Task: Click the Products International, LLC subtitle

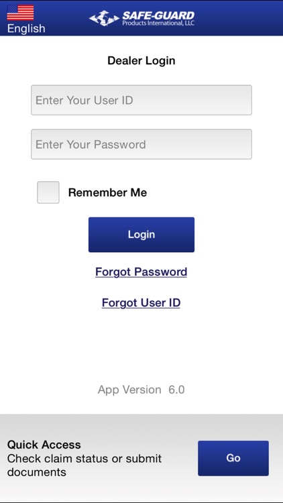Action: [158, 23]
